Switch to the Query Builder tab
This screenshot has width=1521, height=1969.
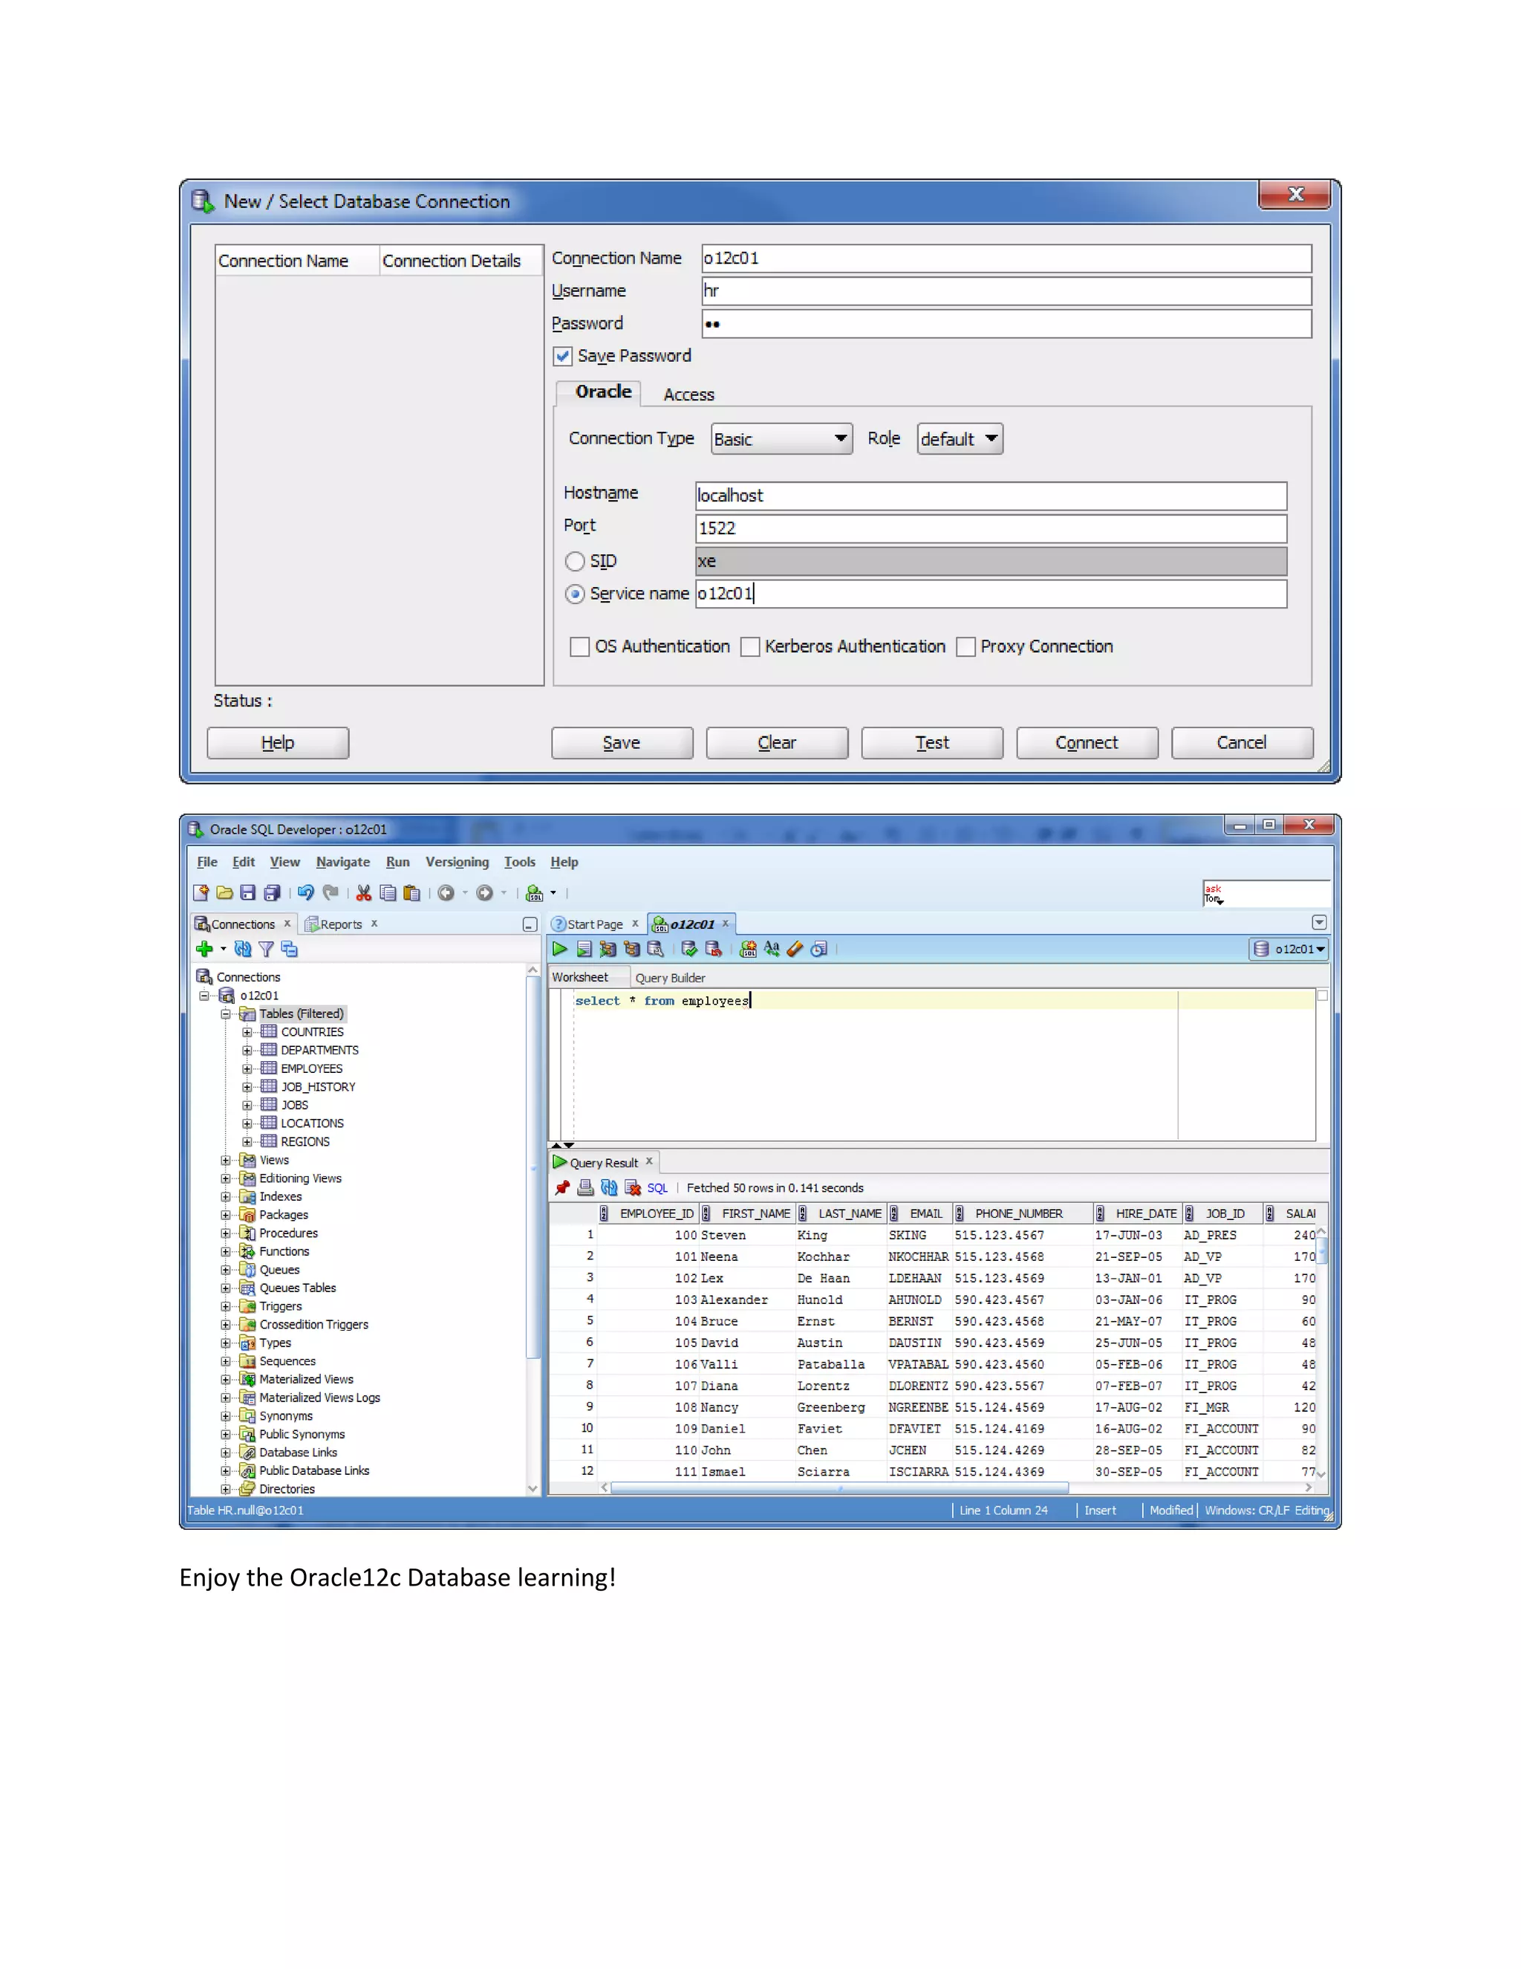point(669,979)
